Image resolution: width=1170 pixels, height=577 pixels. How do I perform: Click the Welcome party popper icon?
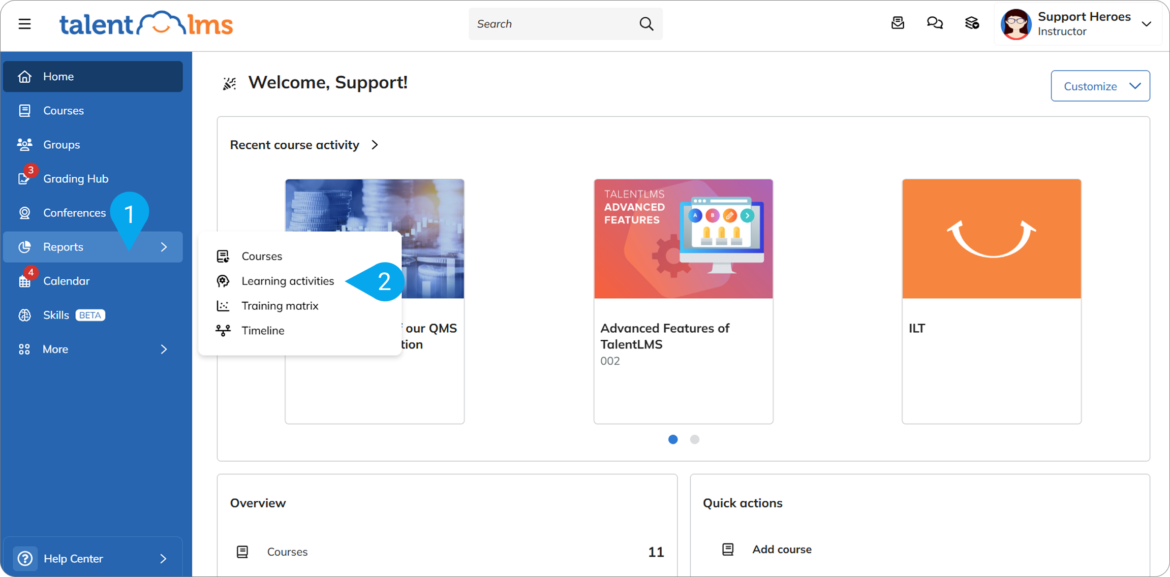(230, 83)
